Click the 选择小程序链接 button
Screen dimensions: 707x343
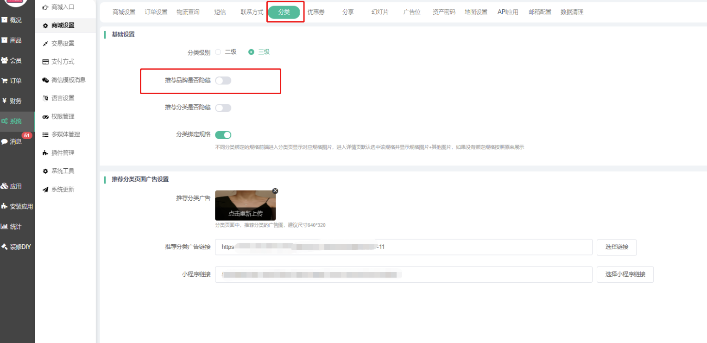(x=625, y=274)
